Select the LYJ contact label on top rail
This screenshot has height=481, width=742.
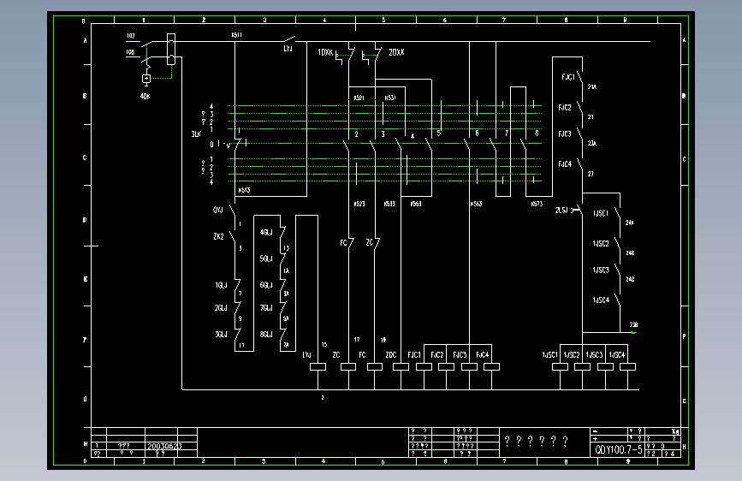click(x=288, y=49)
